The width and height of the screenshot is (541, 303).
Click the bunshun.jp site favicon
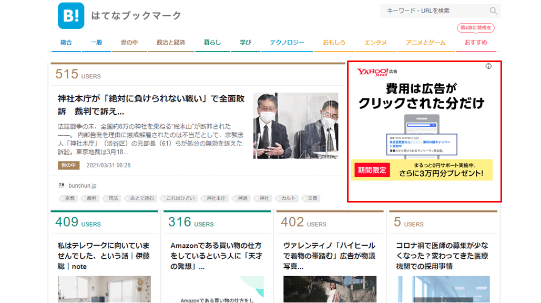[62, 185]
